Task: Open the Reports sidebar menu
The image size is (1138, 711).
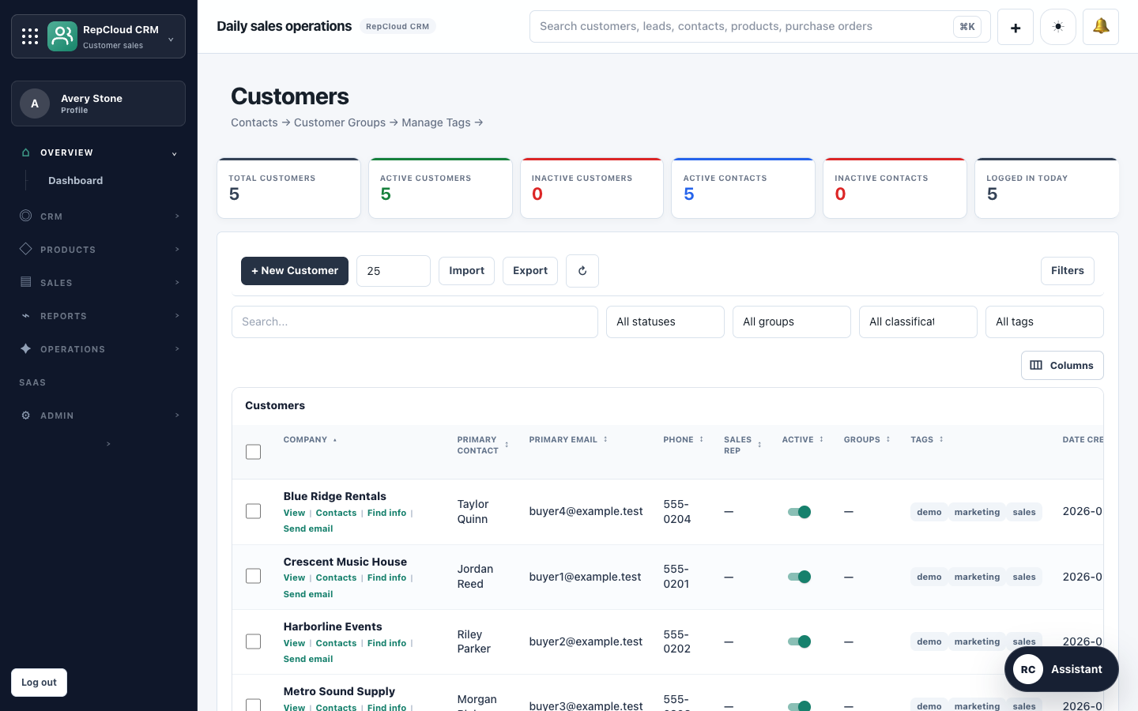Action: [99, 316]
